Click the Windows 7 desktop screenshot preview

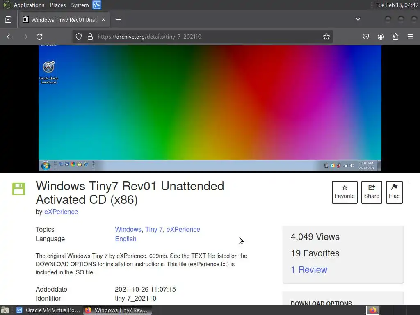[x=210, y=108]
